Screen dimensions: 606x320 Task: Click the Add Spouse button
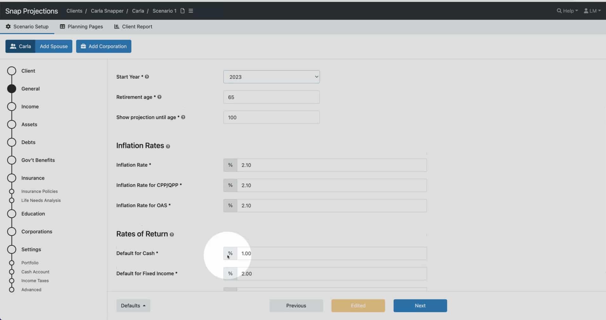pyautogui.click(x=54, y=46)
